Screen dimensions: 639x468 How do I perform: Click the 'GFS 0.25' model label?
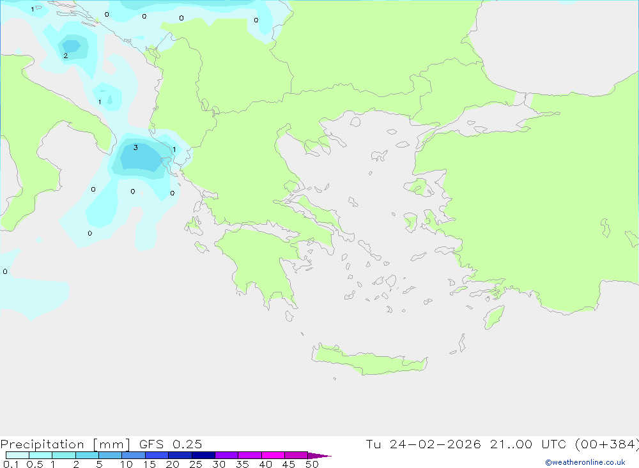tap(171, 444)
